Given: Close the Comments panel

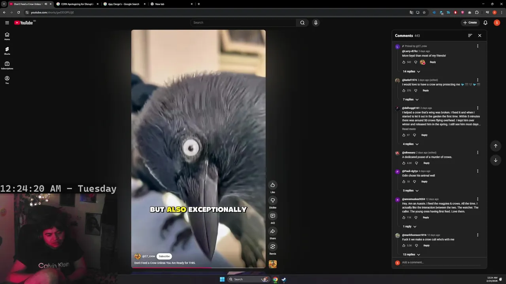Looking at the screenshot, I should (480, 35).
